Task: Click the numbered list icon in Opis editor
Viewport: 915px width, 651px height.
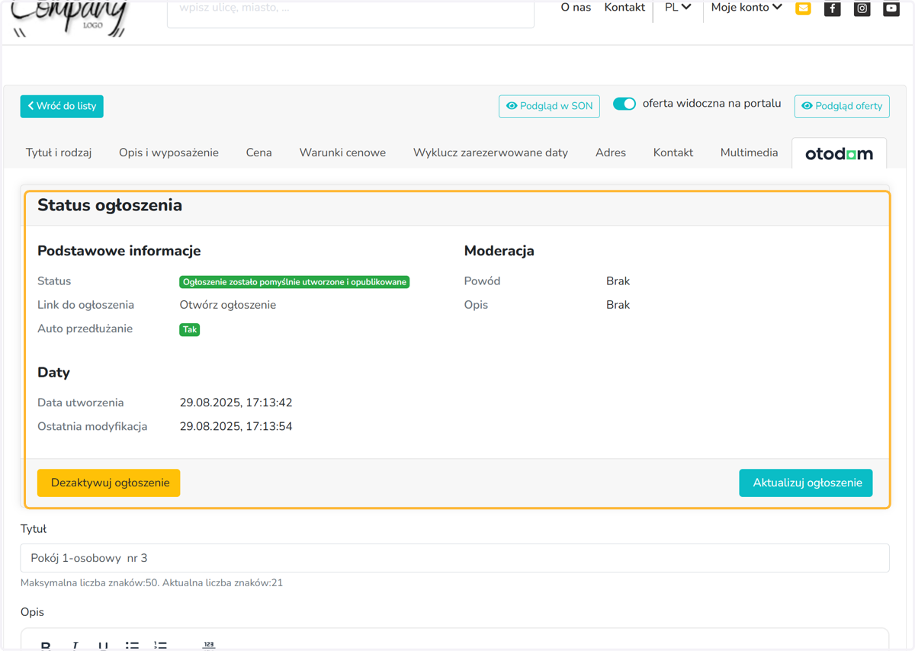Action: pos(160,645)
